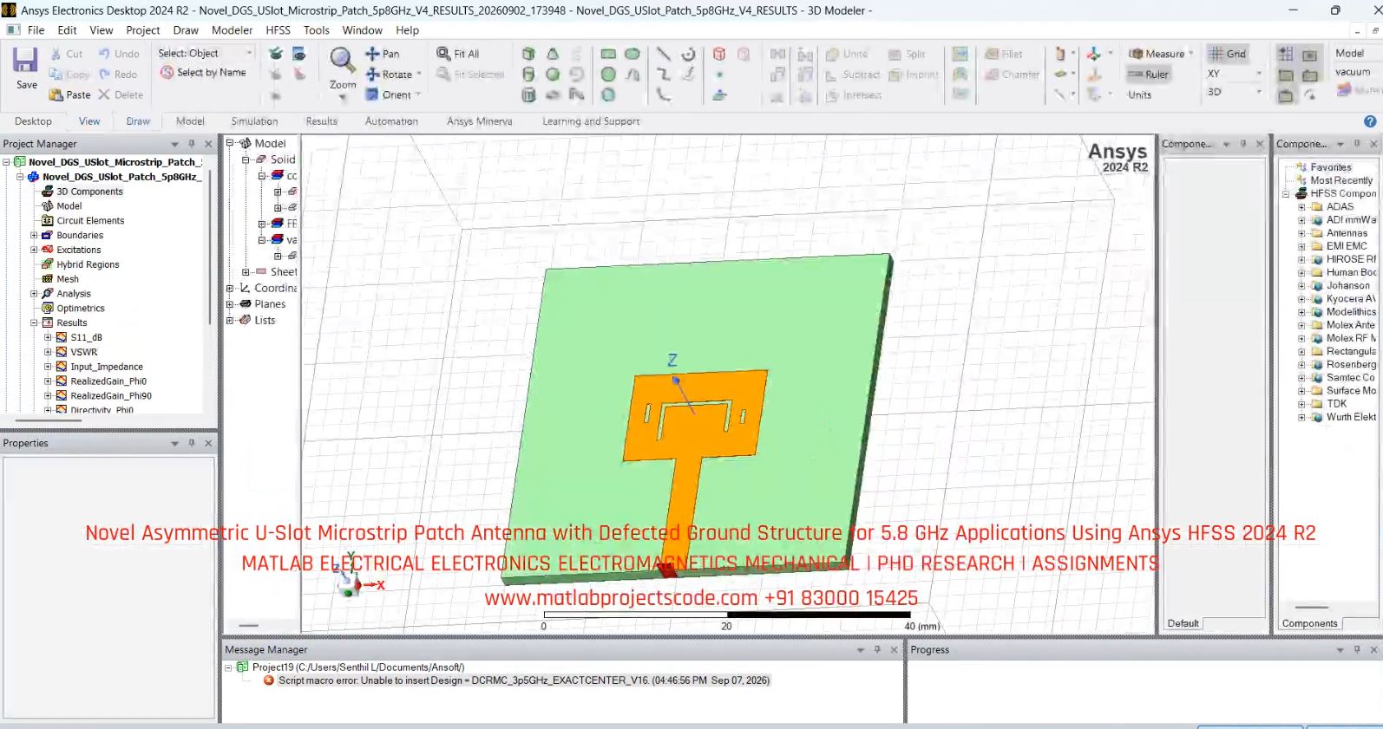Select the cone primitive draw icon

pos(552,54)
